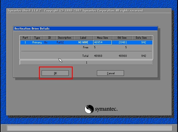The image size is (178, 132).
Task: Click the partition layout bar labeled 1
Action: coord(86,63)
